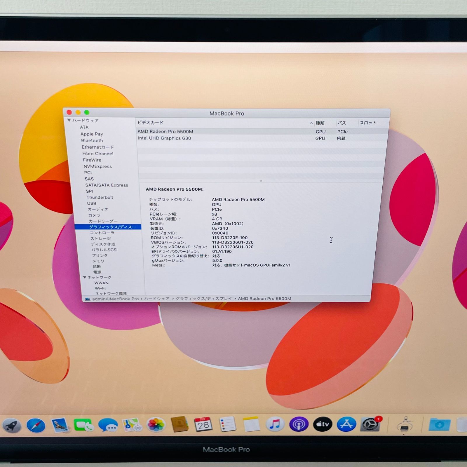Click ハードウェア in the path bar
The height and width of the screenshot is (467, 467).
pos(157,299)
